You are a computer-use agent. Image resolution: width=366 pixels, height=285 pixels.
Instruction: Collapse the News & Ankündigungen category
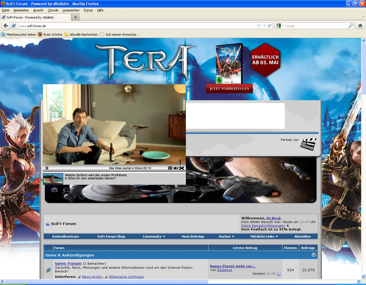pos(314,255)
